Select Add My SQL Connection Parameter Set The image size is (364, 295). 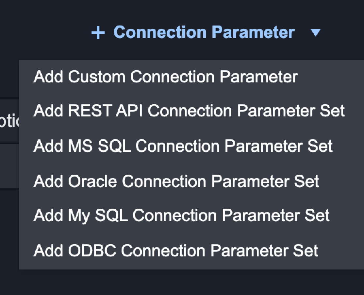(181, 216)
